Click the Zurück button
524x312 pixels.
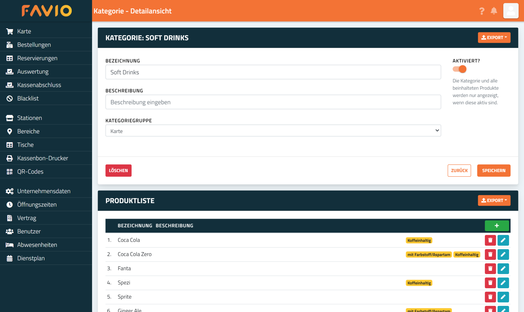[459, 170]
